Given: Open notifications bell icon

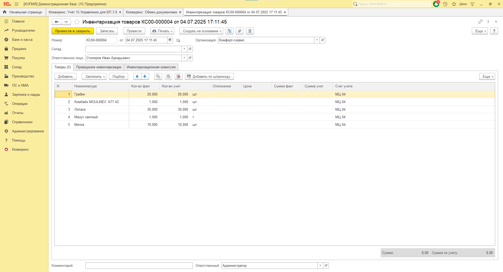Looking at the screenshot, I should 436,4.
